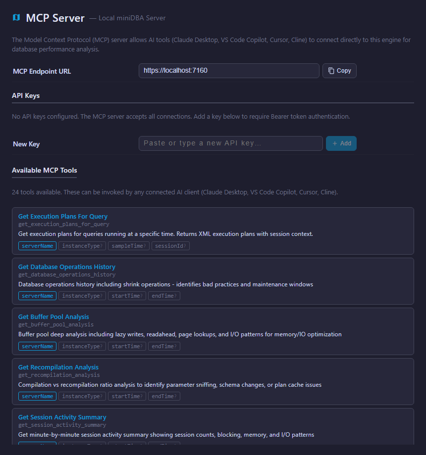
Task: Click the '24 tools available' description text
Action: 175,192
